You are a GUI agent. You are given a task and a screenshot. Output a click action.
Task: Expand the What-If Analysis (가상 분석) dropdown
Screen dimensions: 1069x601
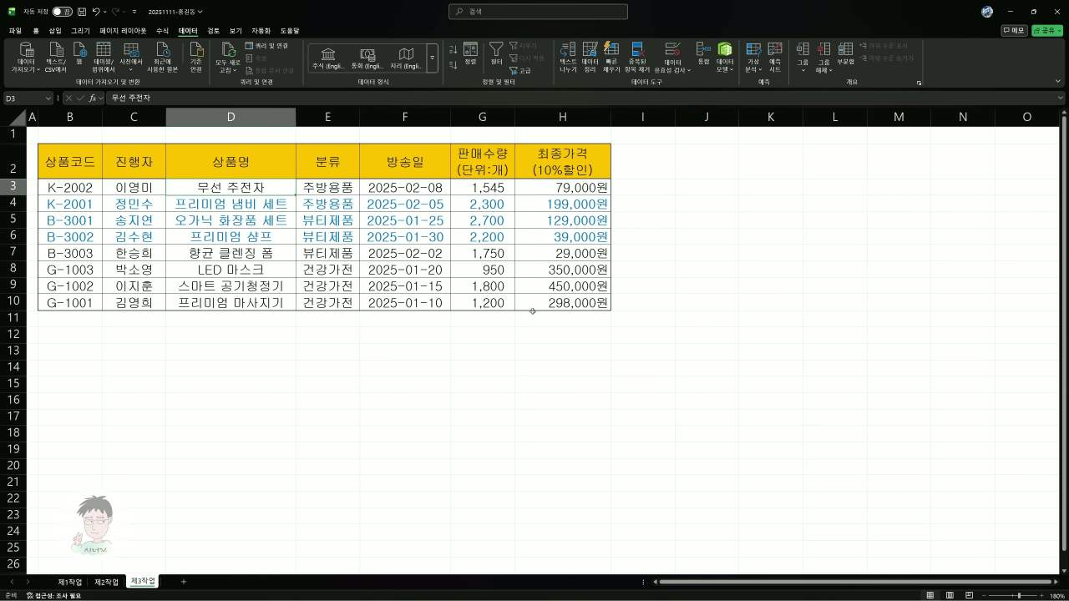[x=753, y=57]
